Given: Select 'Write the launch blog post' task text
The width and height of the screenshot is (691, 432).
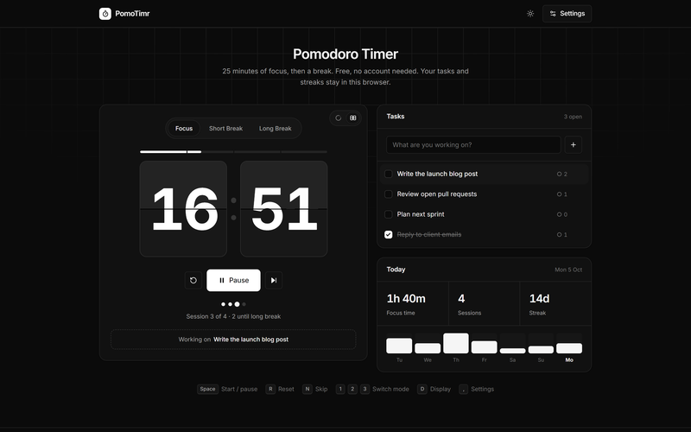Looking at the screenshot, I should click(437, 175).
